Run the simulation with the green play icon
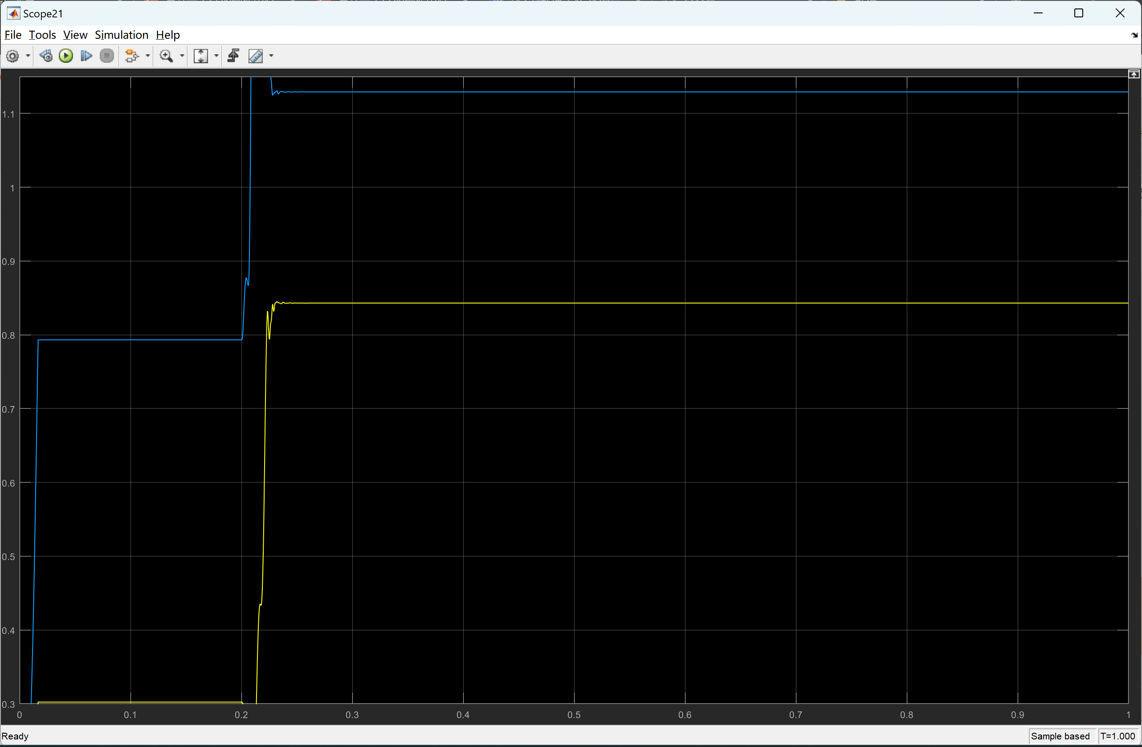Viewport: 1142px width, 747px height. point(66,56)
